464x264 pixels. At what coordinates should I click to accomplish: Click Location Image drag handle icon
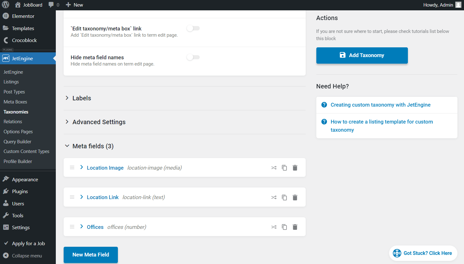72,168
